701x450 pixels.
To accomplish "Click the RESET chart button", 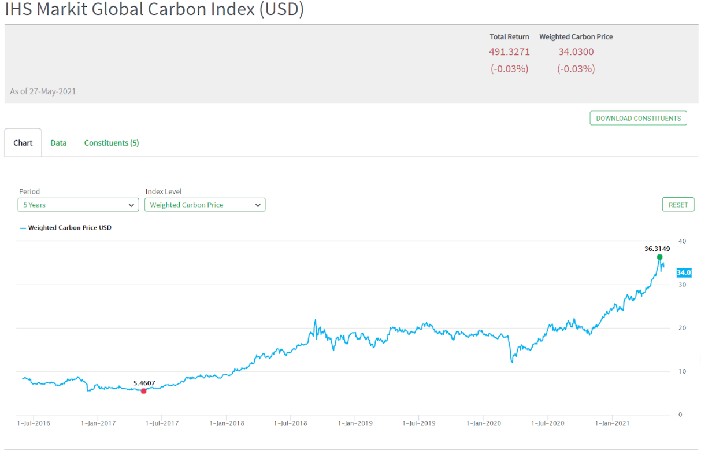I will [678, 205].
